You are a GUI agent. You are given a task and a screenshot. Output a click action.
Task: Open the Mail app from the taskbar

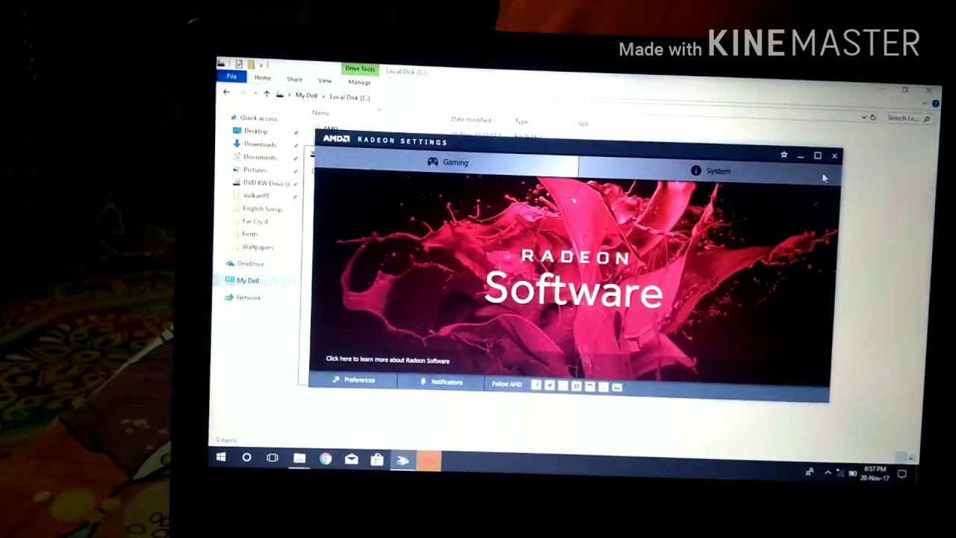(351, 460)
